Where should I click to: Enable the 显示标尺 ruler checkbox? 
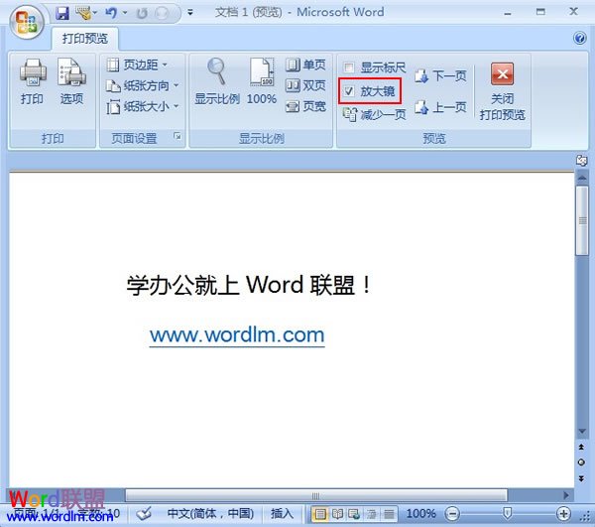[349, 67]
